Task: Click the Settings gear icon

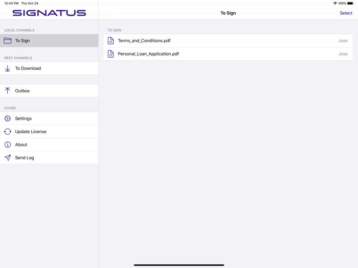Action: tap(8, 118)
